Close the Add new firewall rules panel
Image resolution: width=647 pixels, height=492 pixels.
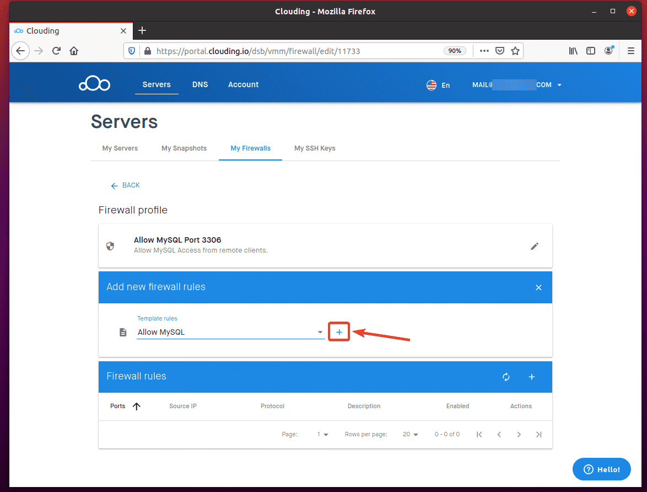click(x=538, y=287)
